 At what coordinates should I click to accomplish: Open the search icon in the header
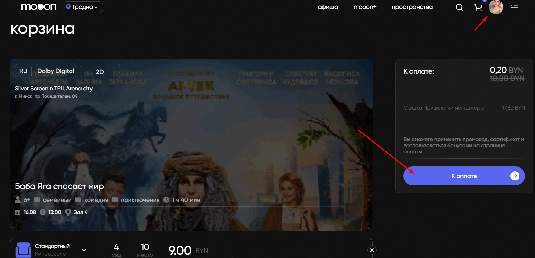click(x=459, y=7)
